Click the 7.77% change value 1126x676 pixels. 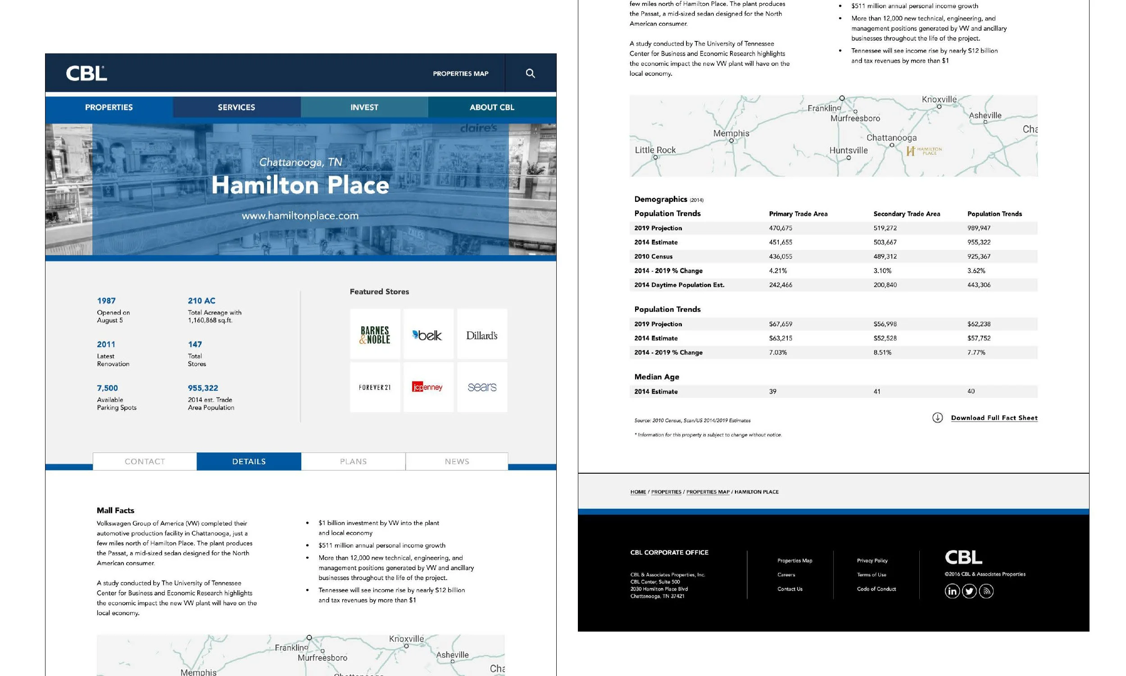[x=976, y=352]
